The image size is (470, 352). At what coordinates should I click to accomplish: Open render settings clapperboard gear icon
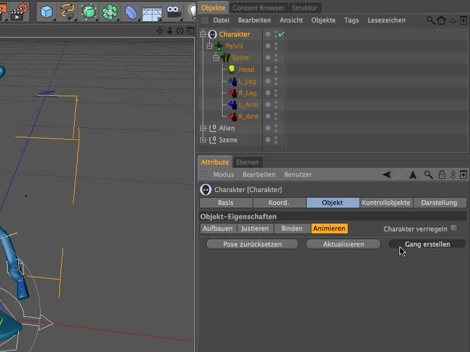19,12
